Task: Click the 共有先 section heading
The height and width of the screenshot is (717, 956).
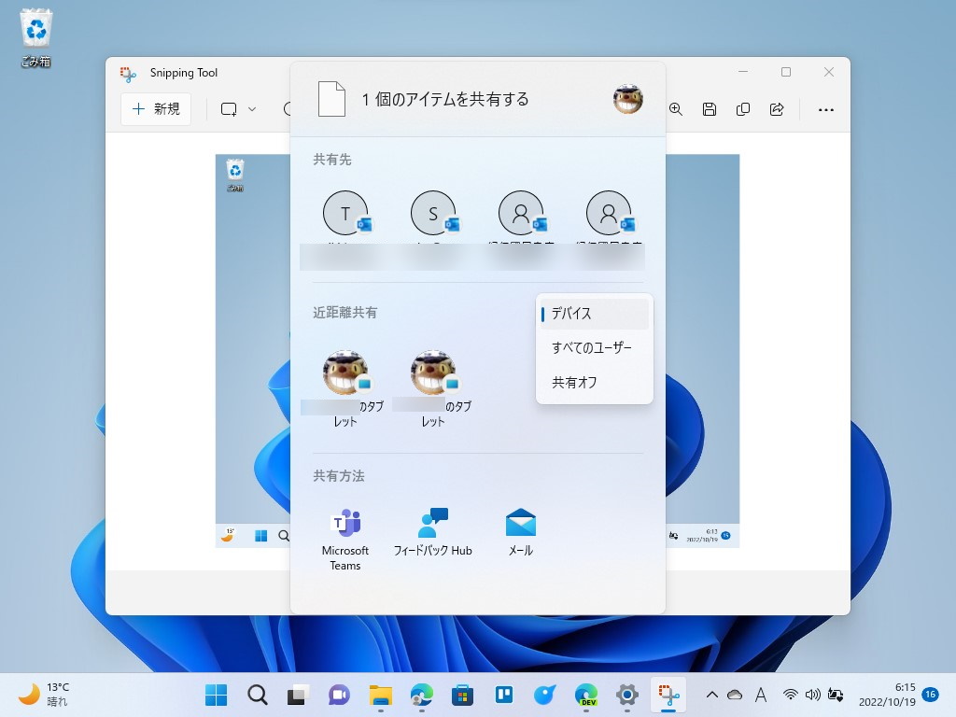Action: pos(332,160)
